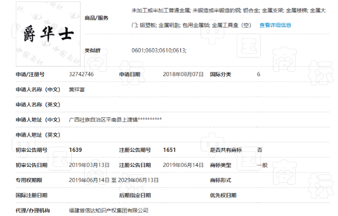
Task: Click the applicant name 黄祥富
Action: point(76,89)
